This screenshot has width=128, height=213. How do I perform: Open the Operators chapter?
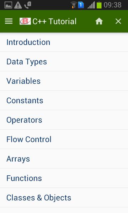(64, 120)
